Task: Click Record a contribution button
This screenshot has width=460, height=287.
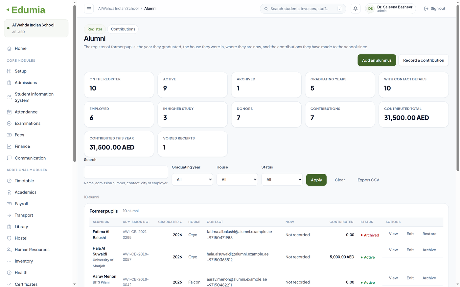Action: tap(424, 60)
